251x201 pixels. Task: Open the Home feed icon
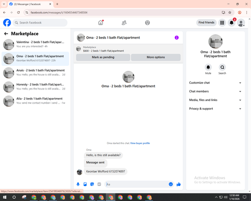pos(100,23)
